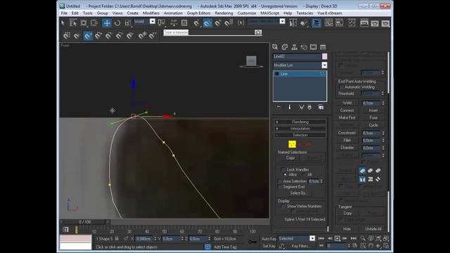Open the Hierarchy command panel tab
Viewport: 450px width, 253px height.
(x=294, y=47)
